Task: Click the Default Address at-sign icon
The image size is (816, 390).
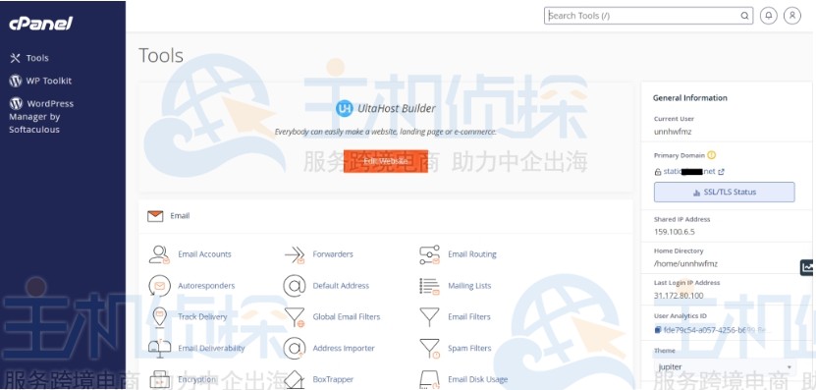Action: (x=295, y=285)
